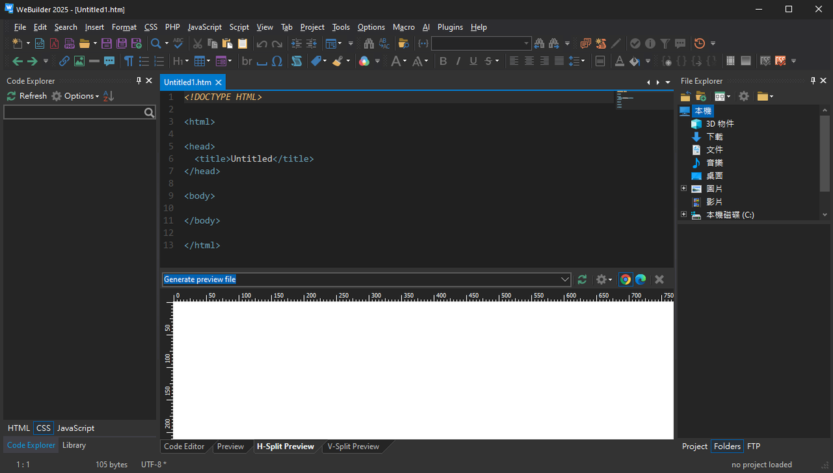Viewport: 833px width, 473px height.
Task: Expand the 本機磁碟 (C:) drive node
Action: coord(683,215)
